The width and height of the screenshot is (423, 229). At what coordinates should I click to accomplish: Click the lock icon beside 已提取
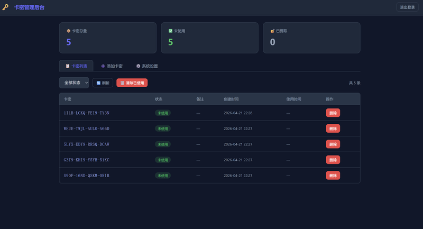(272, 31)
